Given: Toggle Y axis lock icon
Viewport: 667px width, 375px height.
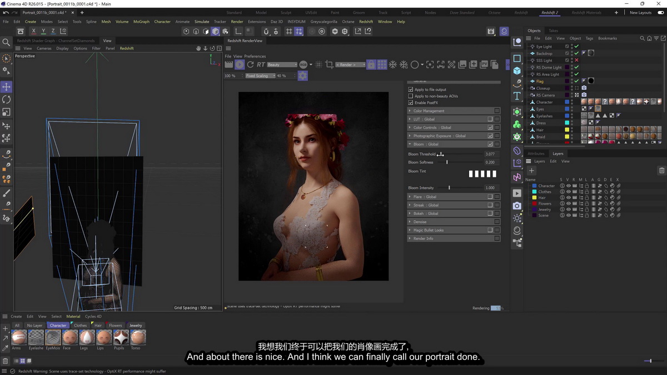Looking at the screenshot, I should (x=43, y=32).
